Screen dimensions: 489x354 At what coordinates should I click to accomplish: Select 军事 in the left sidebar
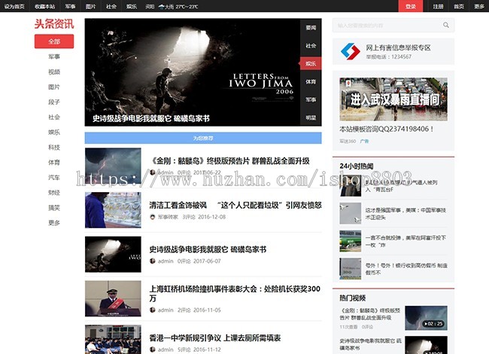(x=54, y=56)
